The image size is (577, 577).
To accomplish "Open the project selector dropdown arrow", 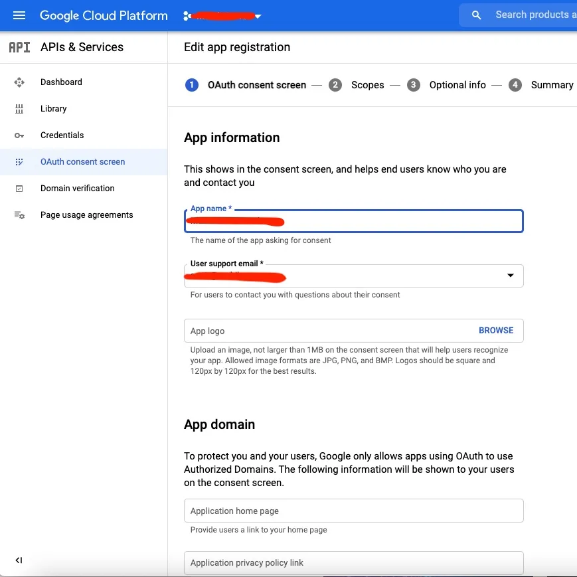I will point(258,16).
